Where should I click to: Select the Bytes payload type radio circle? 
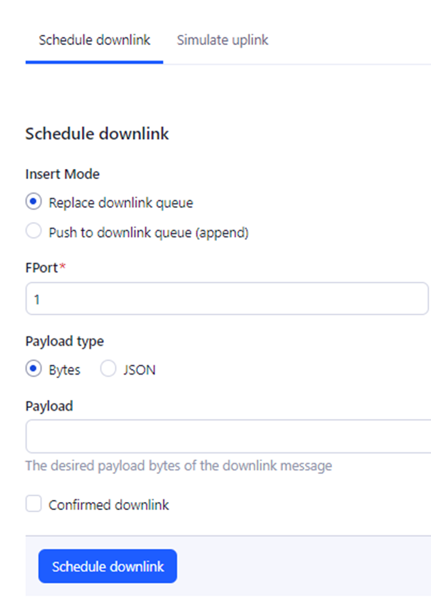[33, 368]
